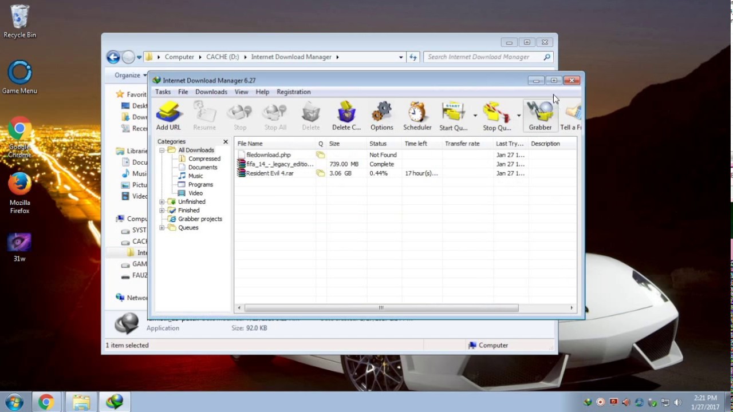
Task: Sort by Time left column header
Action: (421, 144)
